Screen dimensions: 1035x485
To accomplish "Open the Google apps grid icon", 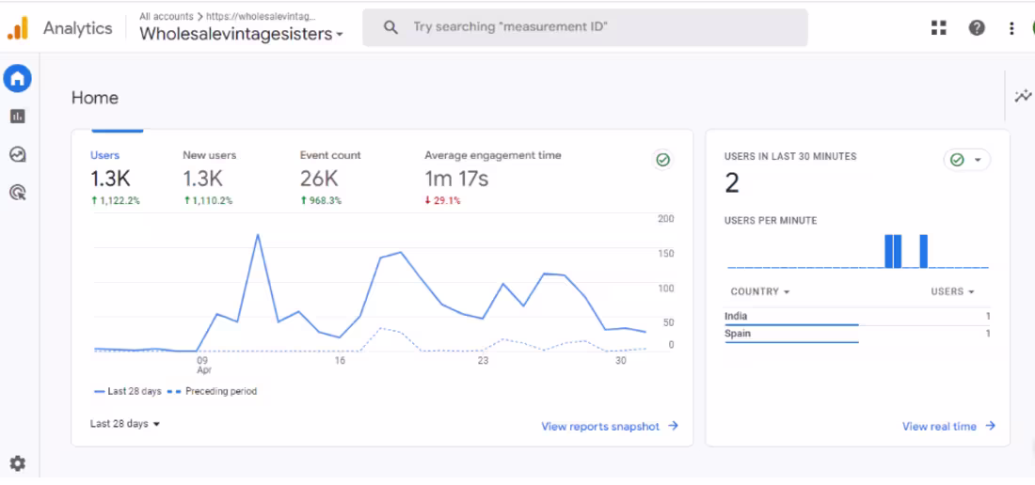I will pos(939,27).
